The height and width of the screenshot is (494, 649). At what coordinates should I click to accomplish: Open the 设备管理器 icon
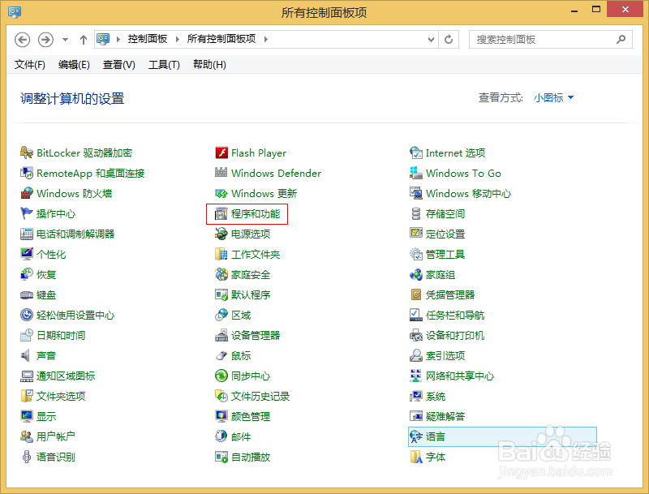[x=221, y=335]
